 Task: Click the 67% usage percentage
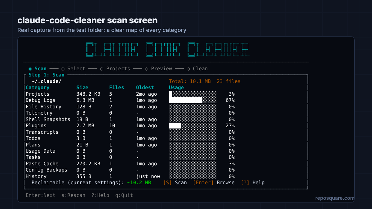pyautogui.click(x=230, y=100)
